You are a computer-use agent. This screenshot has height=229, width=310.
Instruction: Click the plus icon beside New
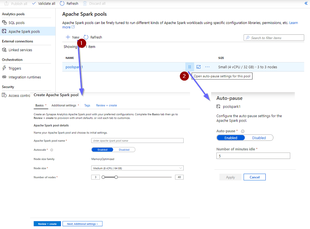pyautogui.click(x=68, y=37)
